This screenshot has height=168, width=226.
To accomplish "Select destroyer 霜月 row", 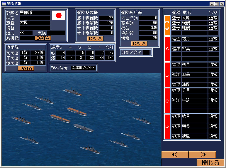I will click(x=195, y=39).
